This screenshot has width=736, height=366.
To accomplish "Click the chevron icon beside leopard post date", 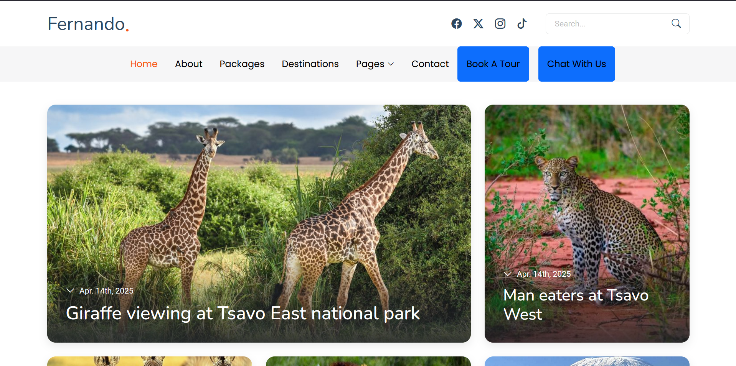I will tap(508, 274).
